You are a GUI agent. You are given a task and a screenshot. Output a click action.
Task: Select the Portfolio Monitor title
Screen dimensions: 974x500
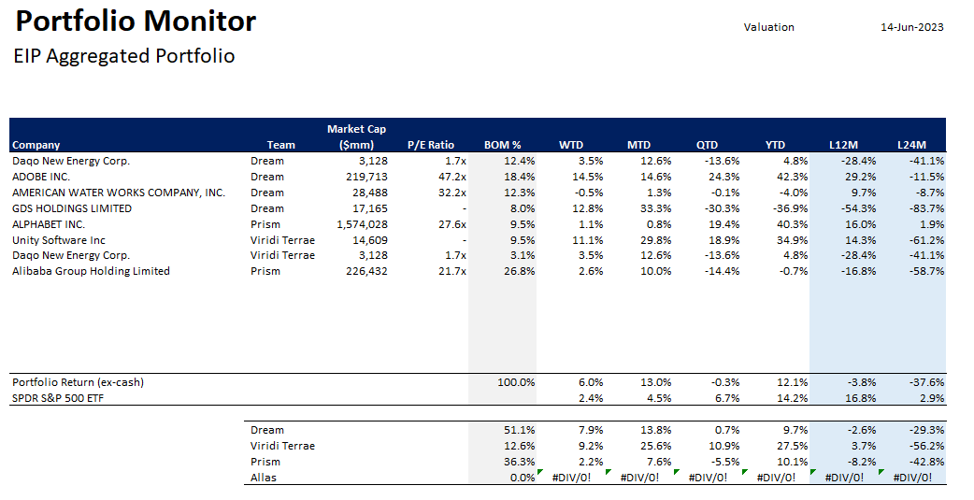(136, 21)
